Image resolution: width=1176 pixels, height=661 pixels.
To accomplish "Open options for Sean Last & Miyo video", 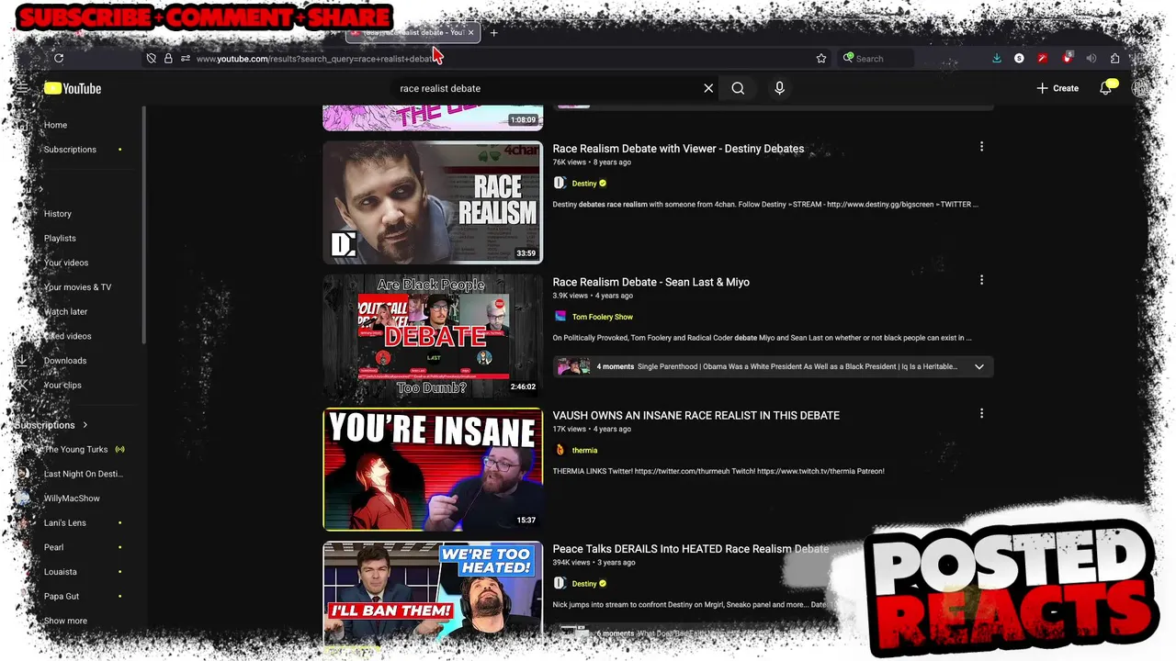I will click(981, 280).
